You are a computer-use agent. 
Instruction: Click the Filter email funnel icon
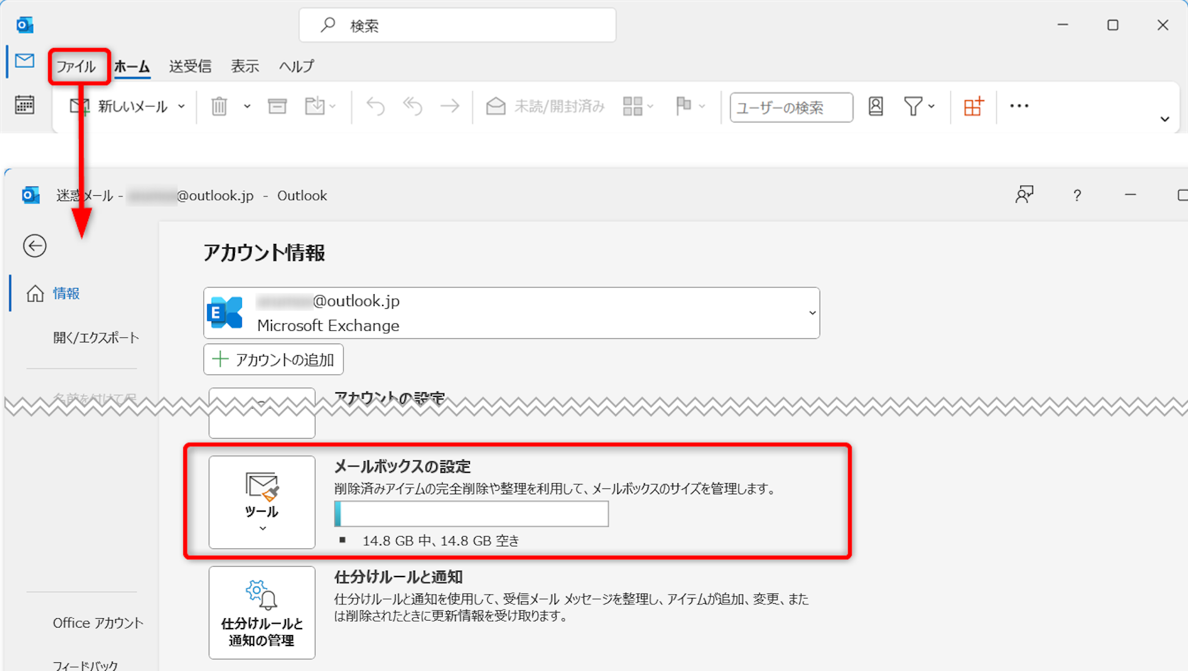tap(913, 107)
